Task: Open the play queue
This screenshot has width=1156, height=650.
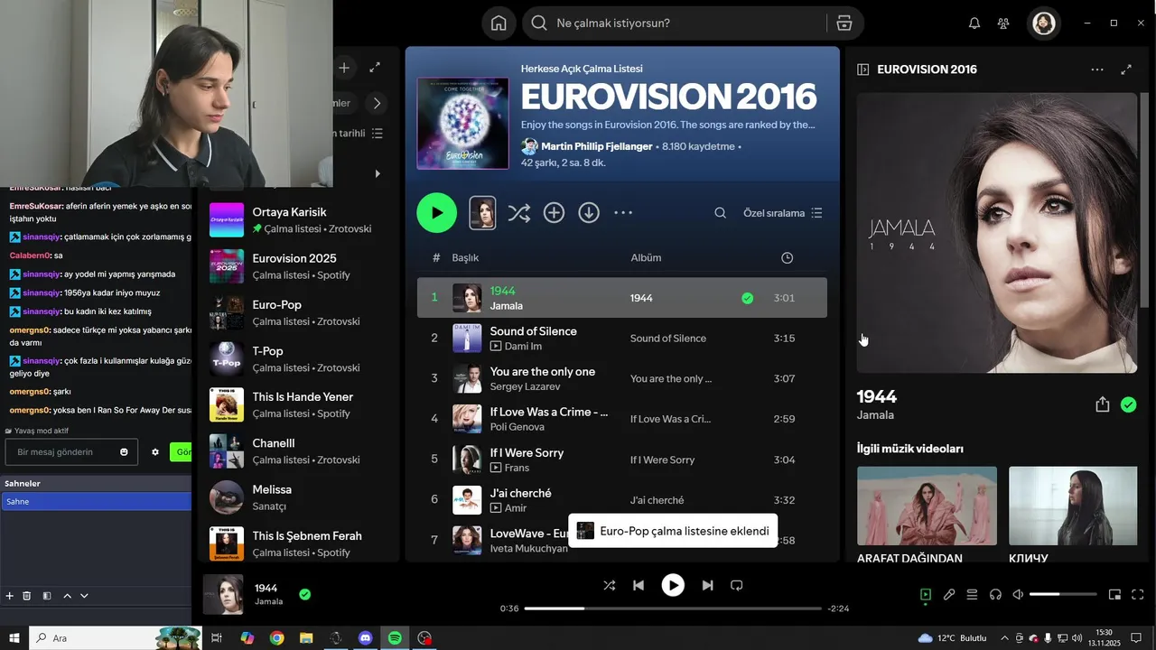Action: tap(972, 594)
